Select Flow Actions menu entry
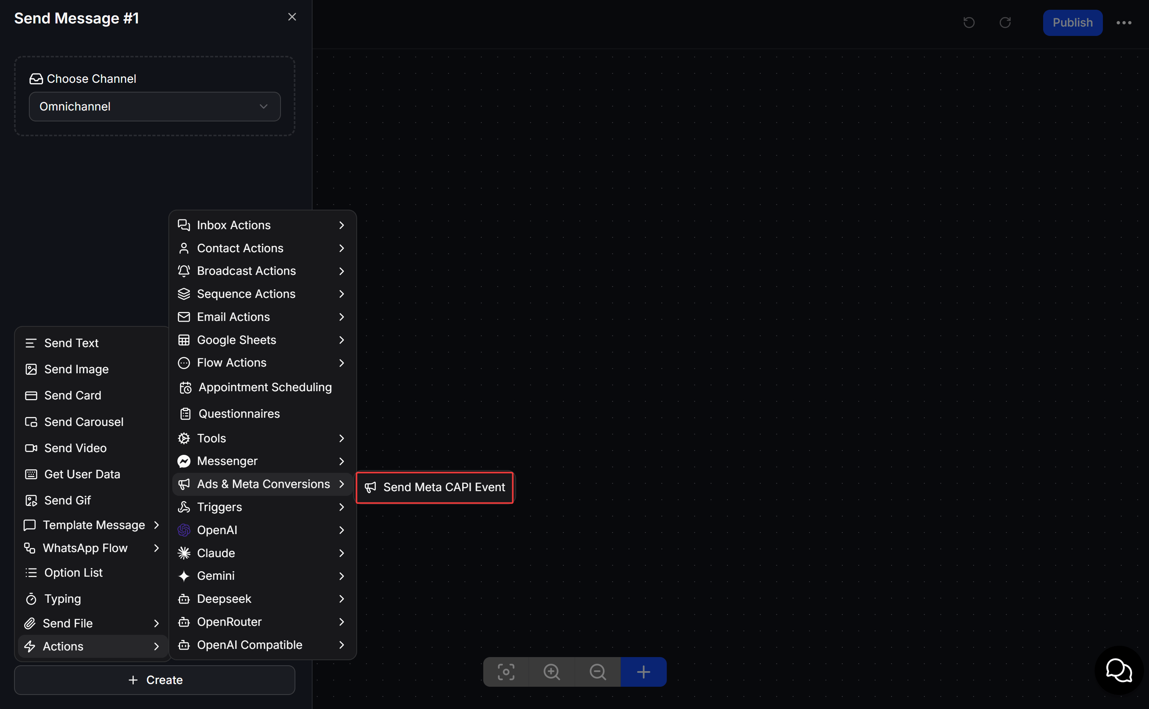This screenshot has width=1149, height=709. coord(262,362)
